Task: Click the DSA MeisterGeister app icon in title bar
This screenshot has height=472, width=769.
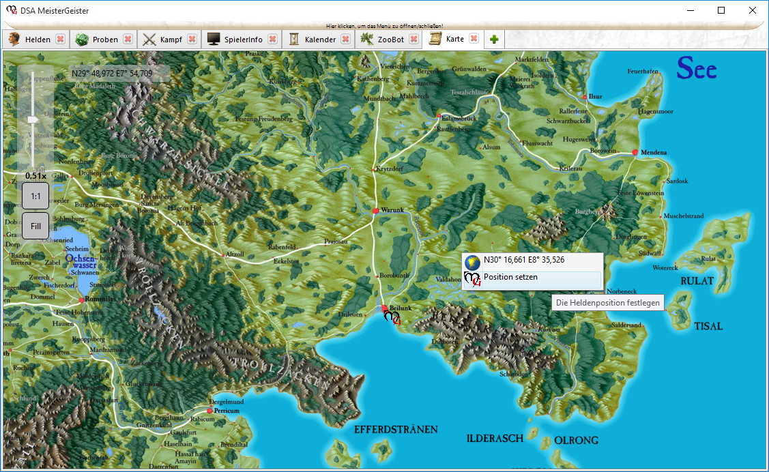Action: [x=12, y=10]
